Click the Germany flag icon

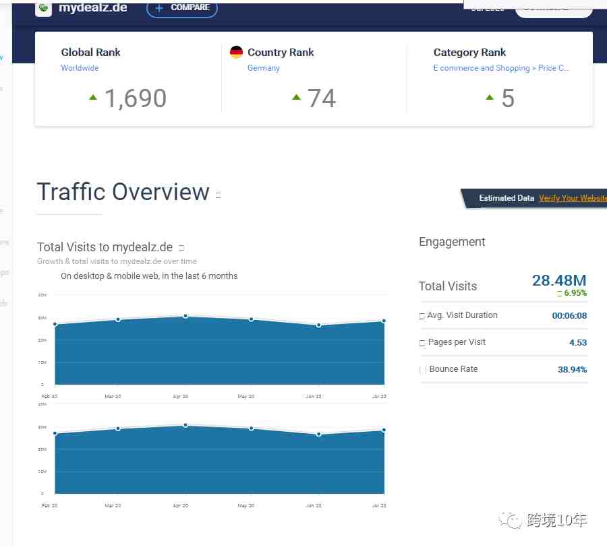coord(236,52)
